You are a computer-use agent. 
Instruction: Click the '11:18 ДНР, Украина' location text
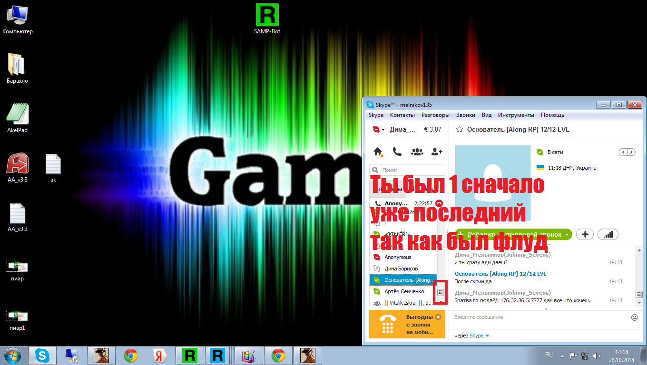572,168
